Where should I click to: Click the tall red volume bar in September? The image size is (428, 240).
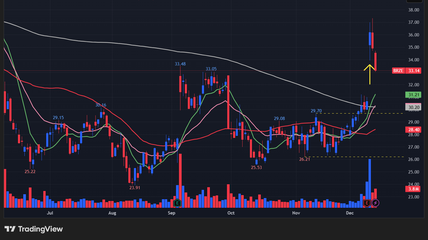click(x=180, y=179)
